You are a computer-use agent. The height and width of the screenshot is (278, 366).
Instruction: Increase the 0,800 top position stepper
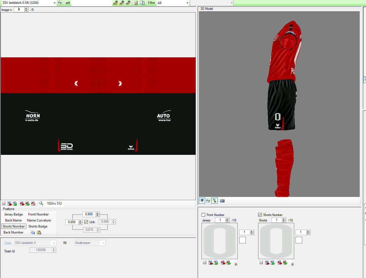(x=98, y=213)
